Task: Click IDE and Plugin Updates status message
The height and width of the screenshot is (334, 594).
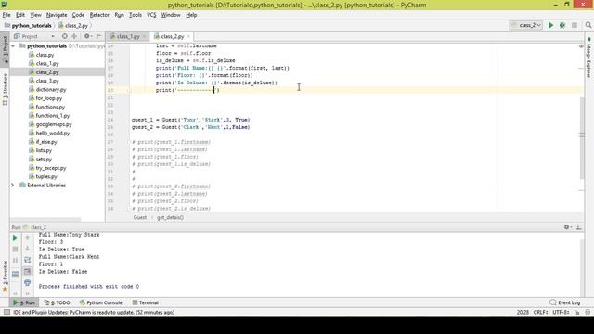Action: tap(94, 313)
